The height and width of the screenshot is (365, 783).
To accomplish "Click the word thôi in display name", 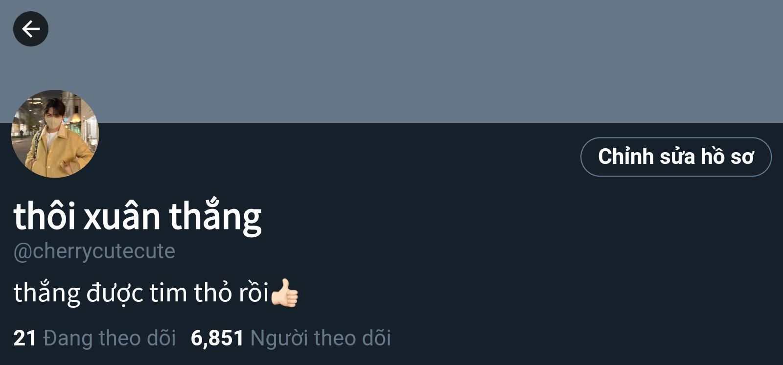I will pos(45,216).
